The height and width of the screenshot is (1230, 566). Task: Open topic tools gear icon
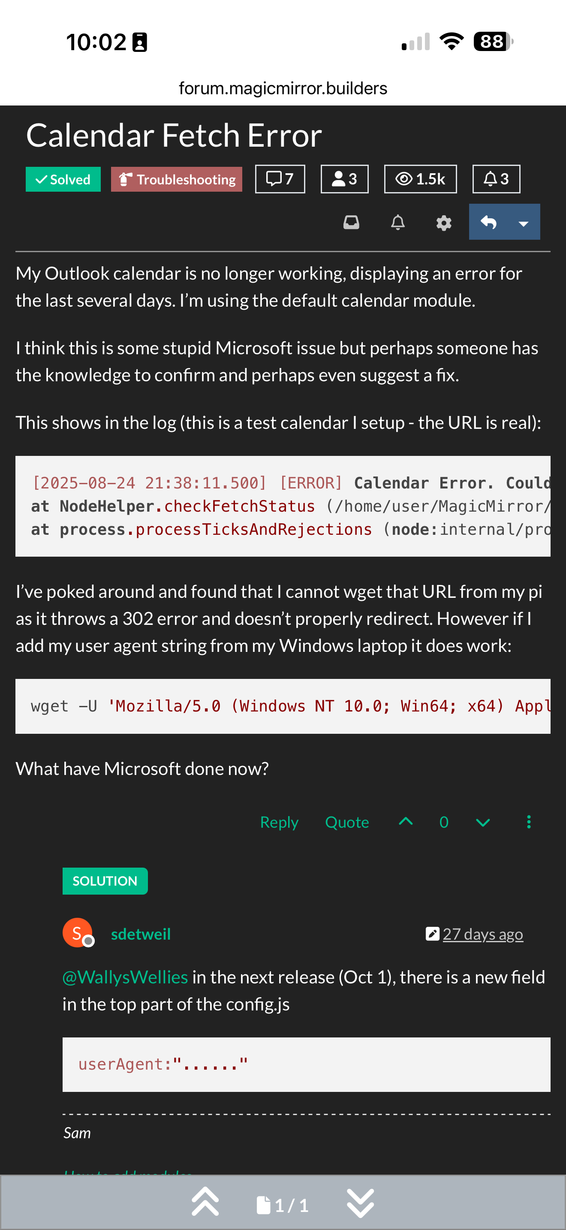click(x=444, y=223)
